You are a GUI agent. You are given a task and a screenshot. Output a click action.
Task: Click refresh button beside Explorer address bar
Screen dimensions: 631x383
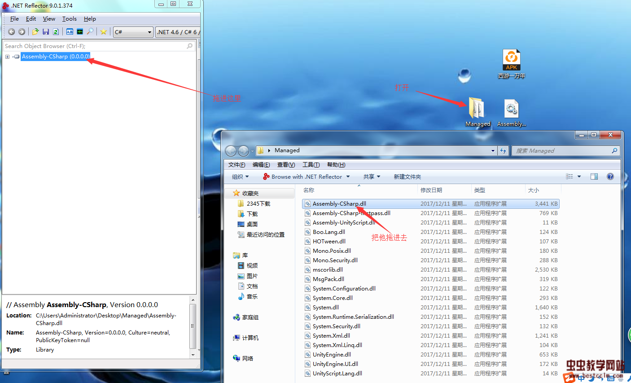(x=503, y=151)
